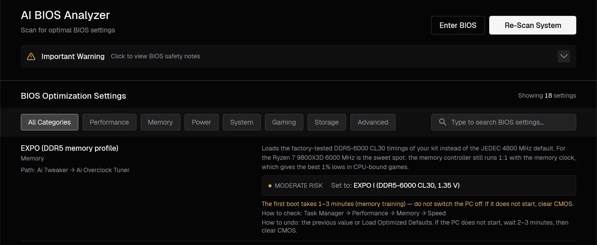Screen dimensions: 597x245
Task: Open the Enter BIOS button
Action: coord(458,25)
